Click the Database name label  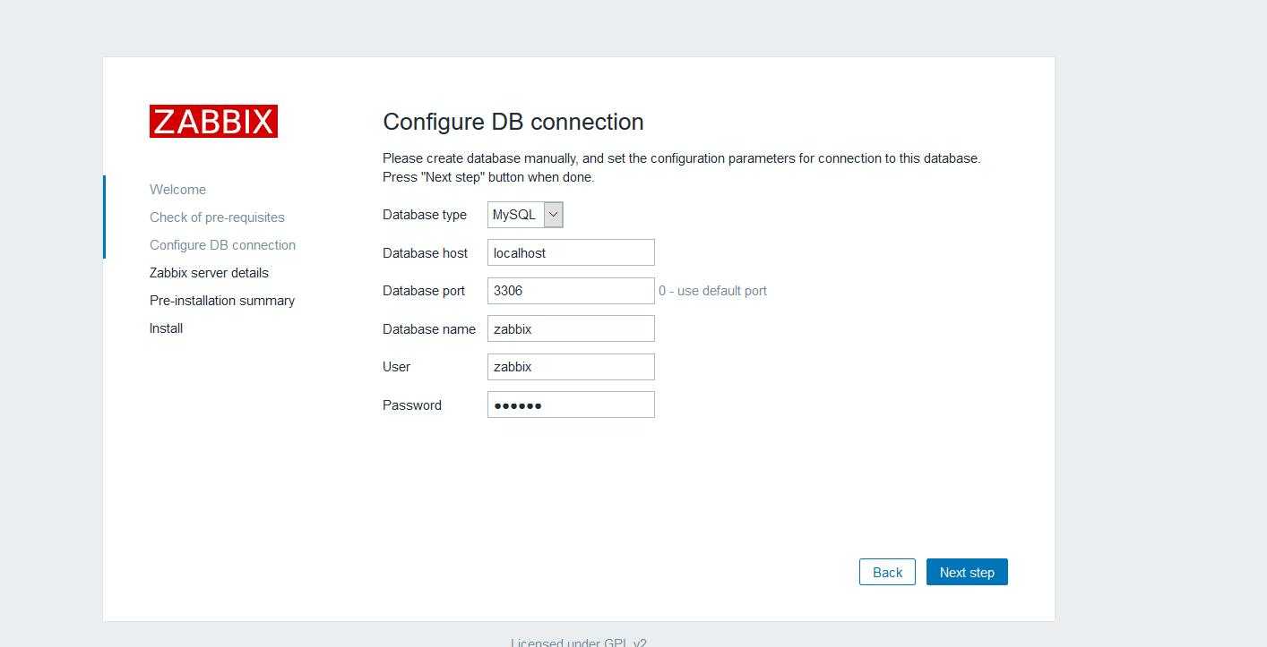click(429, 329)
